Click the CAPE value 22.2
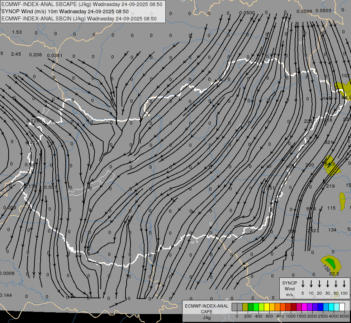Screen dimensions: 351x323 click(334, 274)
